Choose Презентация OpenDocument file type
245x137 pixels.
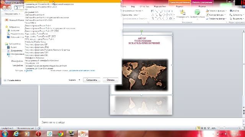point(39,68)
